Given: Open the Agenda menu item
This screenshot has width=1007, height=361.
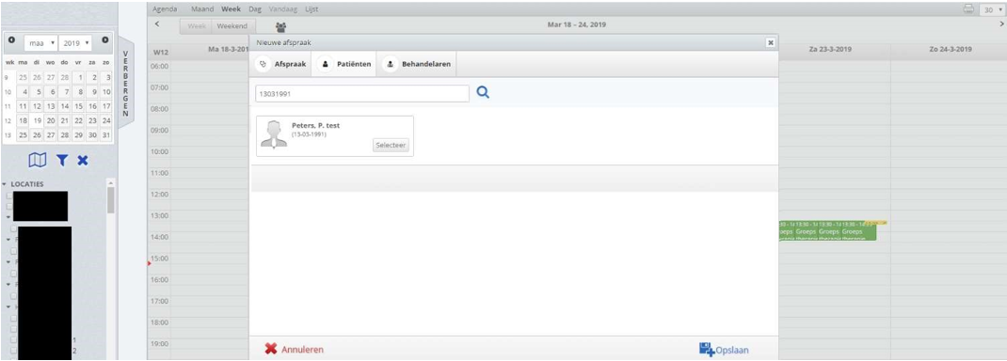Looking at the screenshot, I should [165, 9].
